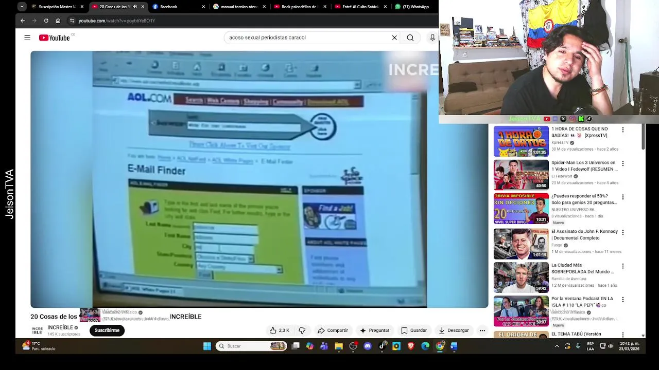659x370 pixels.
Task: Open more actions three-dot menu under video
Action: tap(482, 330)
